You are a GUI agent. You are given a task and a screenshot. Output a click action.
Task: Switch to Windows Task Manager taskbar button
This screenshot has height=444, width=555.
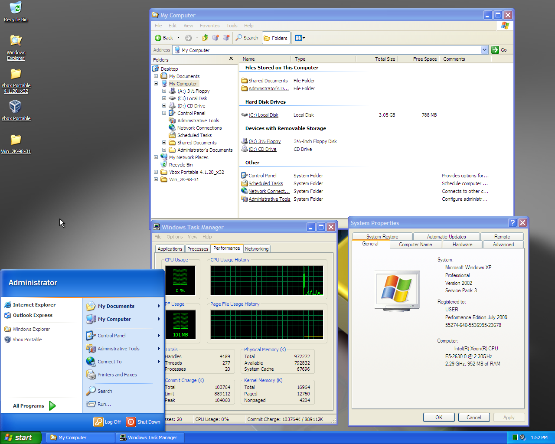click(150, 437)
